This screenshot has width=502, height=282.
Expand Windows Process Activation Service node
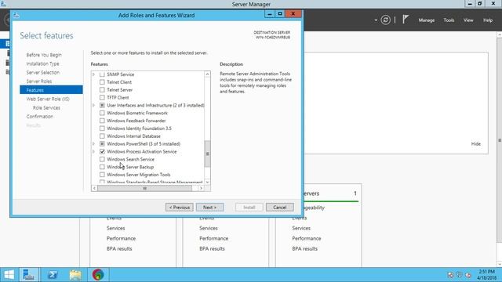[x=94, y=151]
